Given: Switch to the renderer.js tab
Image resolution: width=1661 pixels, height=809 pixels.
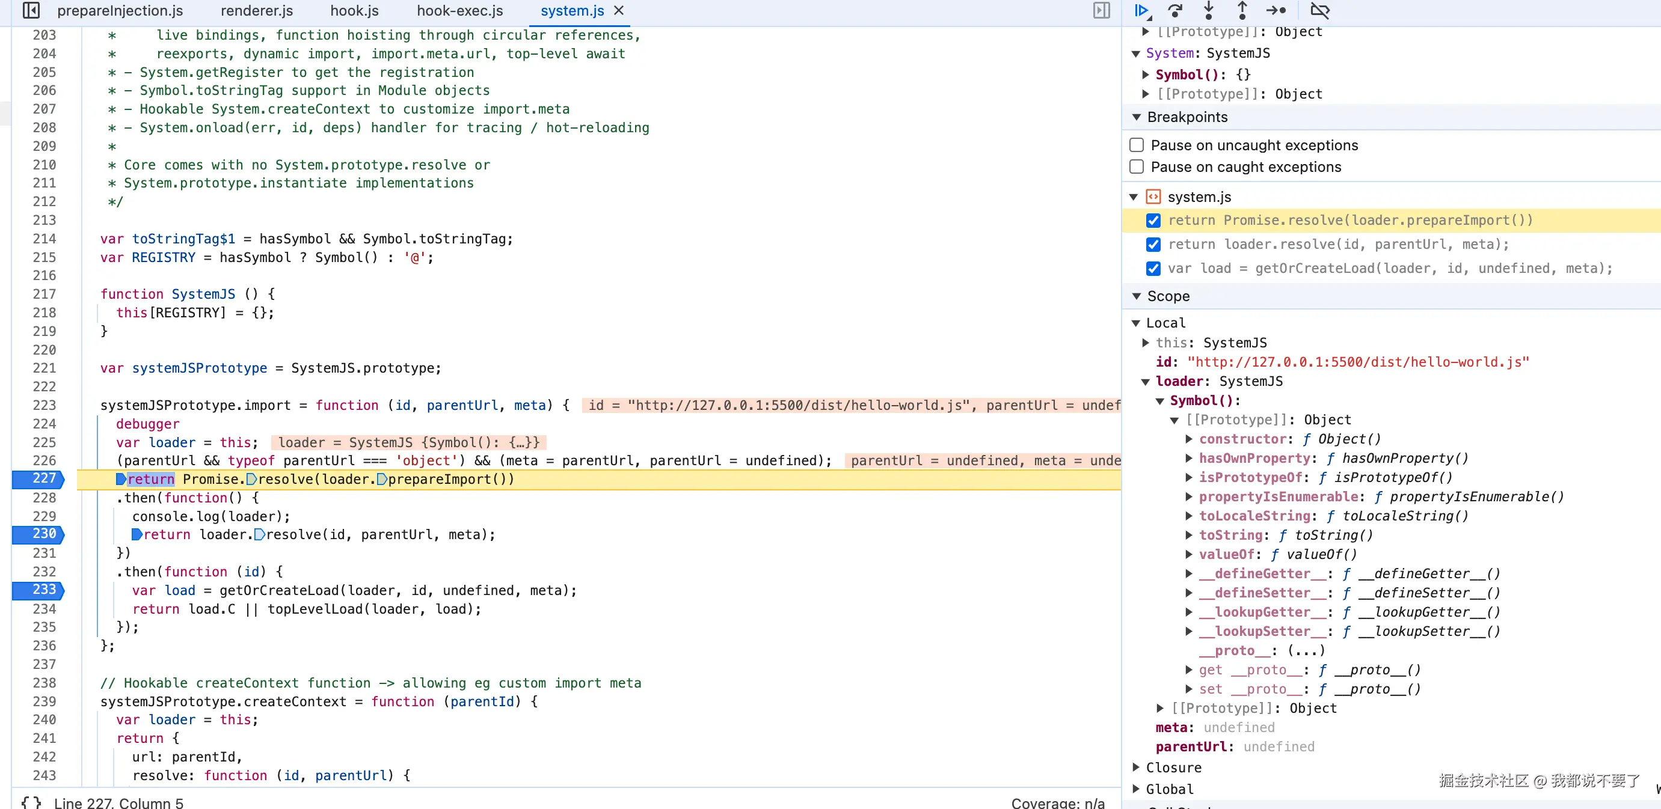Looking at the screenshot, I should pyautogui.click(x=256, y=11).
